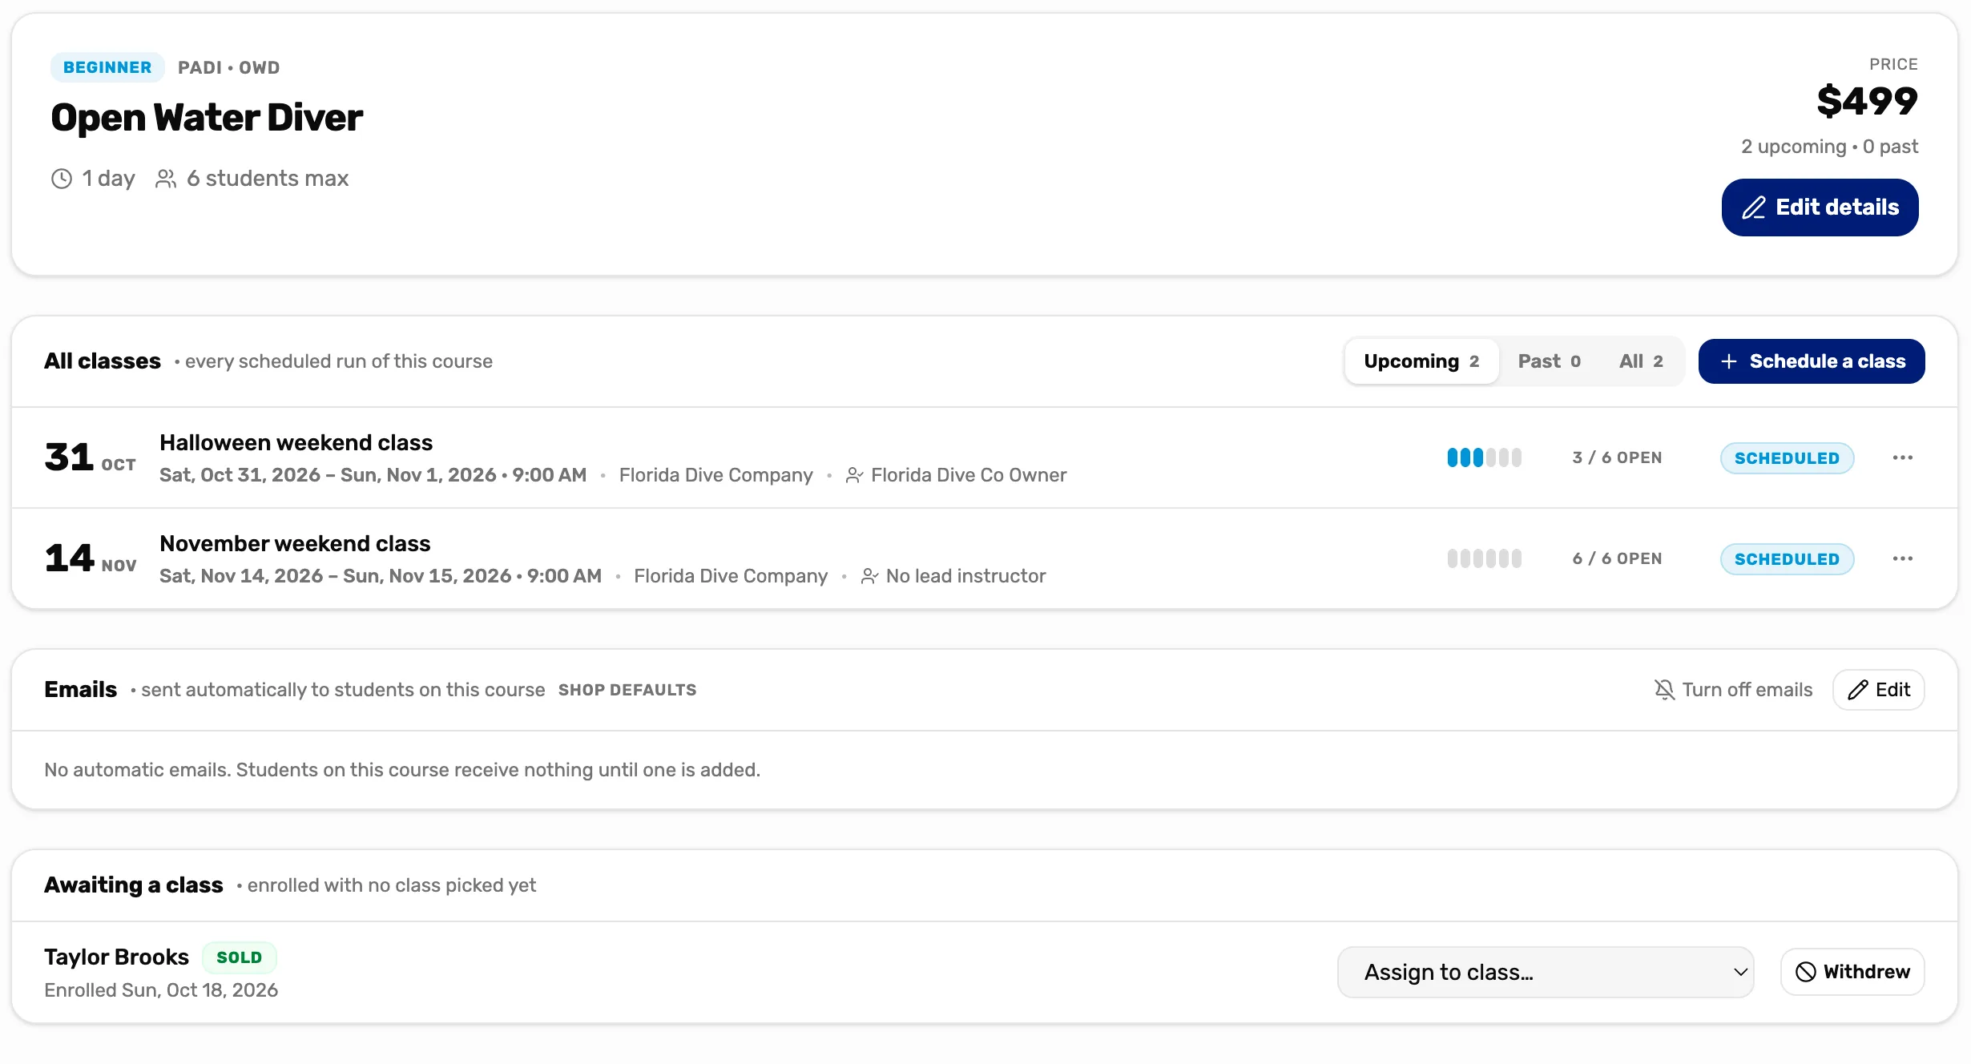Viewport: 1971px width, 1064px height.
Task: Open the November weekend class title
Action: [295, 543]
